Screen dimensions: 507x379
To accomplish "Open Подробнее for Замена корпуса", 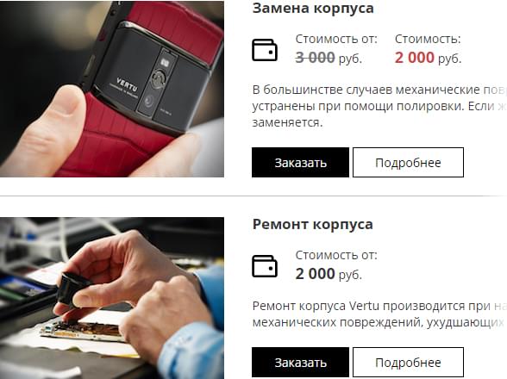I will click(x=408, y=163).
